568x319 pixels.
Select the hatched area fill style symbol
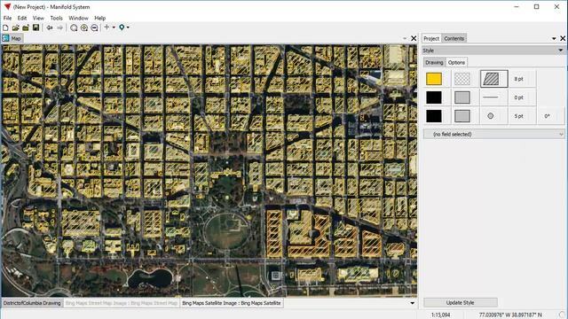(494, 79)
